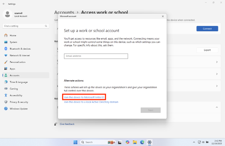Viewport: 225px width, 146px height.
Task: Click the Next button in the dialog
Action: [x=150, y=110]
